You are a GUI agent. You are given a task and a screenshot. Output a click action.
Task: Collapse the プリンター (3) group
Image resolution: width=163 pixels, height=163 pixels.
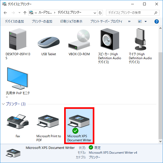[3, 104]
